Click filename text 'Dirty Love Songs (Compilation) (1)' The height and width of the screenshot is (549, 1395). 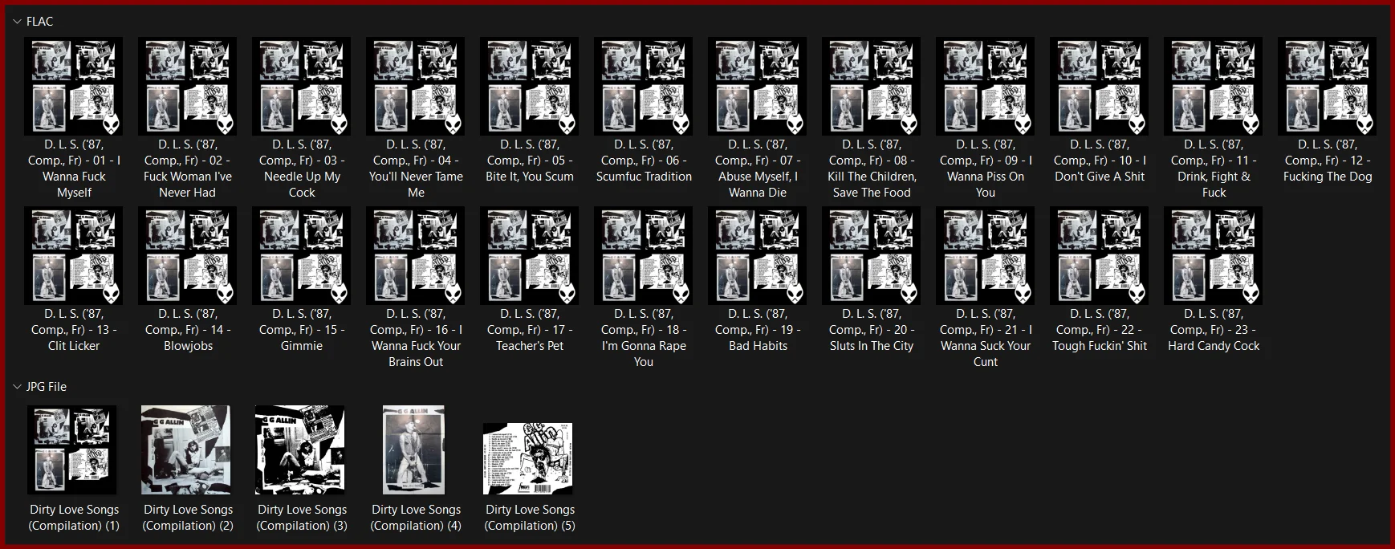[x=74, y=518]
